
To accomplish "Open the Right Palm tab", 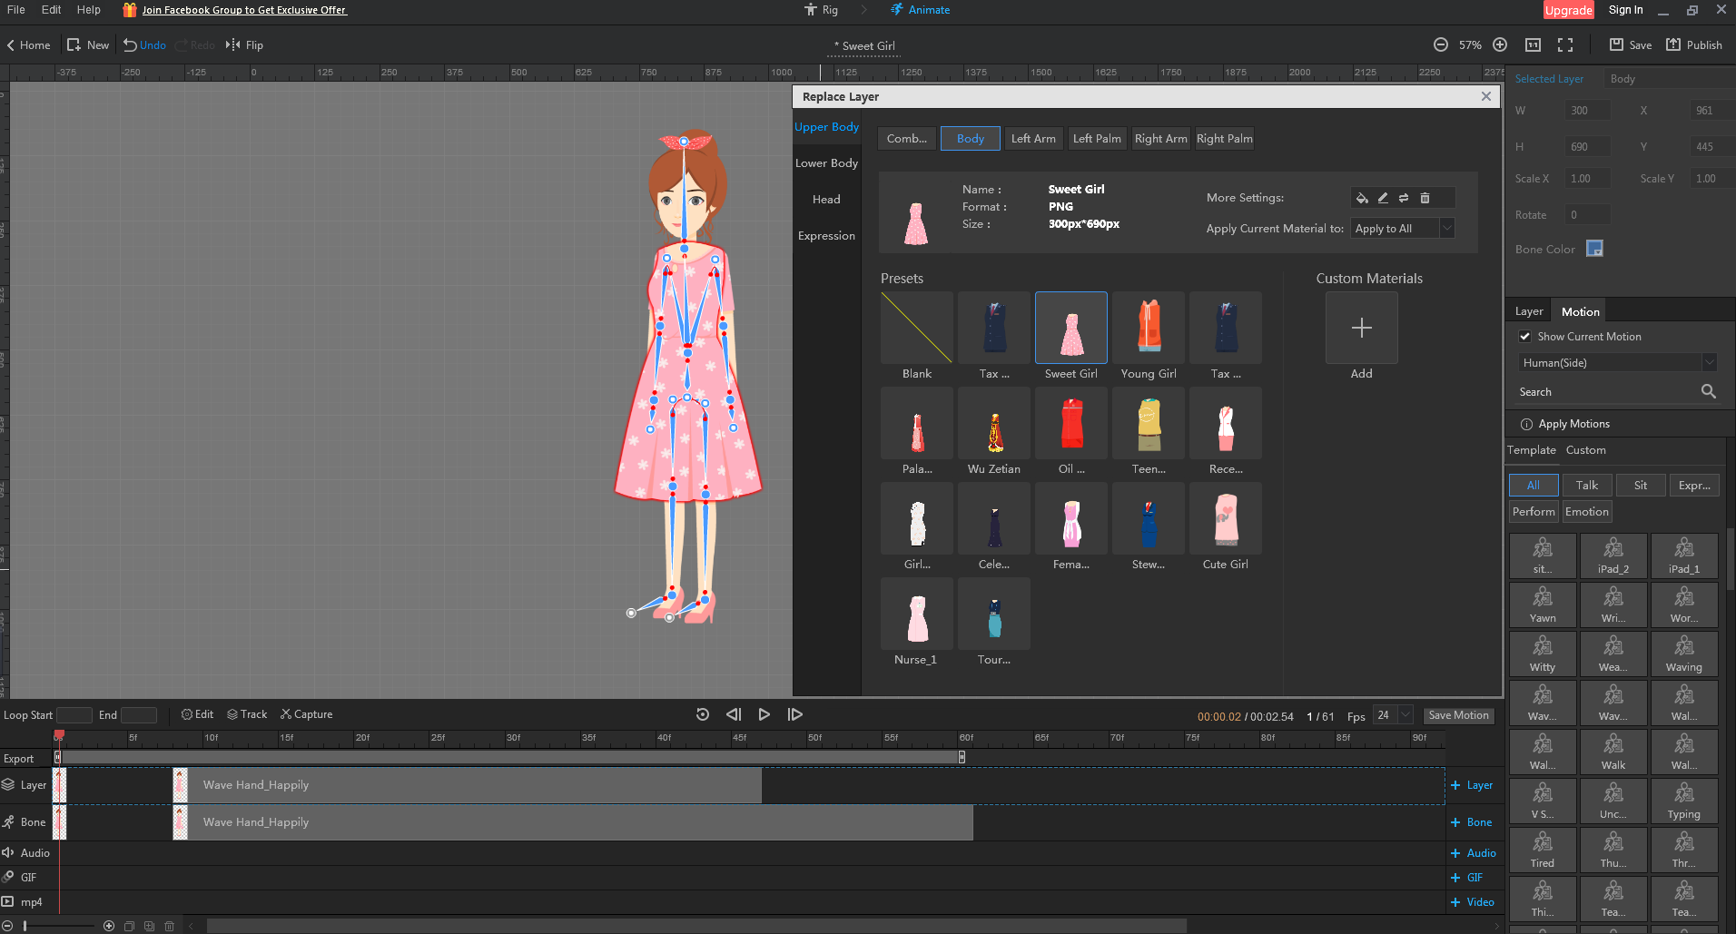I will [x=1225, y=139].
